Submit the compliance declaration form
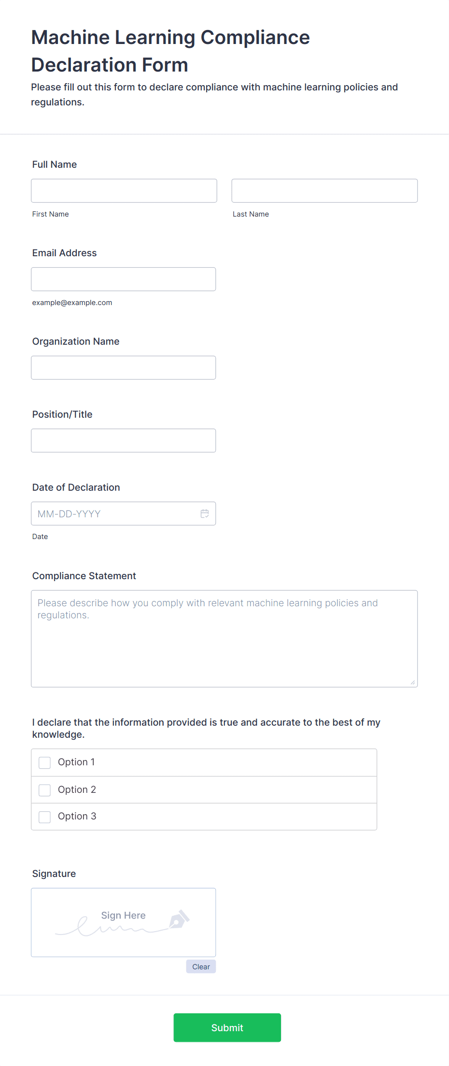 [227, 1027]
